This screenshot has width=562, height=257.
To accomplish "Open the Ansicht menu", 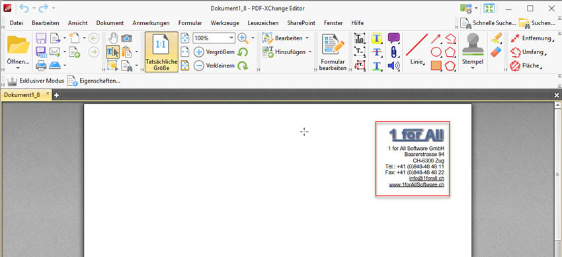I will click(78, 23).
